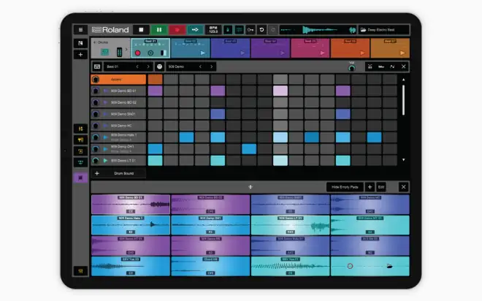
Task: Select the Accent row
Action: point(118,80)
